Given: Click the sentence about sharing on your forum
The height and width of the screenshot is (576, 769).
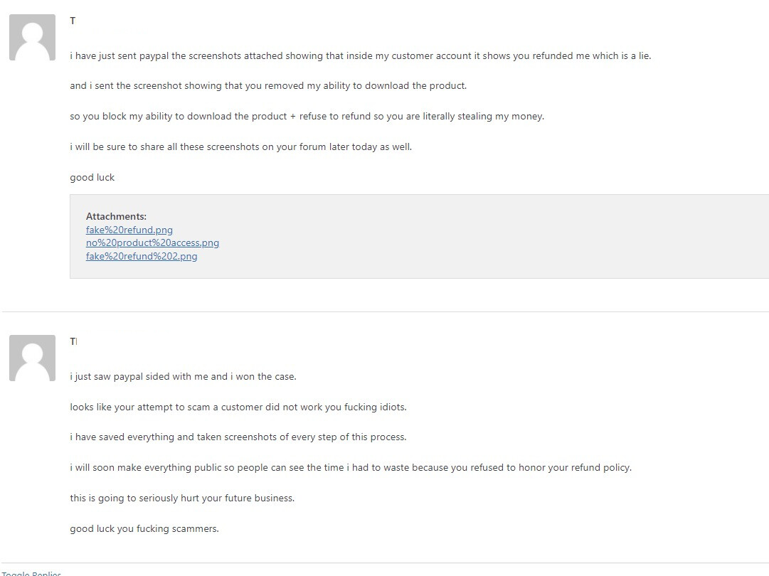Looking at the screenshot, I should coord(241,146).
